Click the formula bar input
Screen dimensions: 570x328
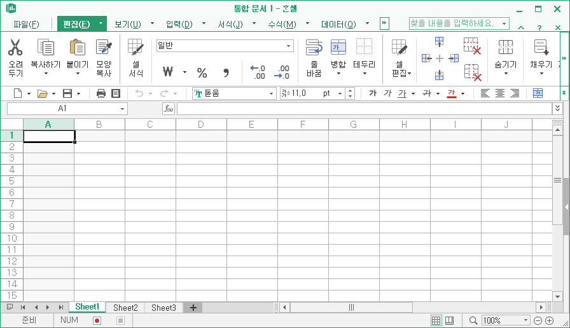pos(365,108)
